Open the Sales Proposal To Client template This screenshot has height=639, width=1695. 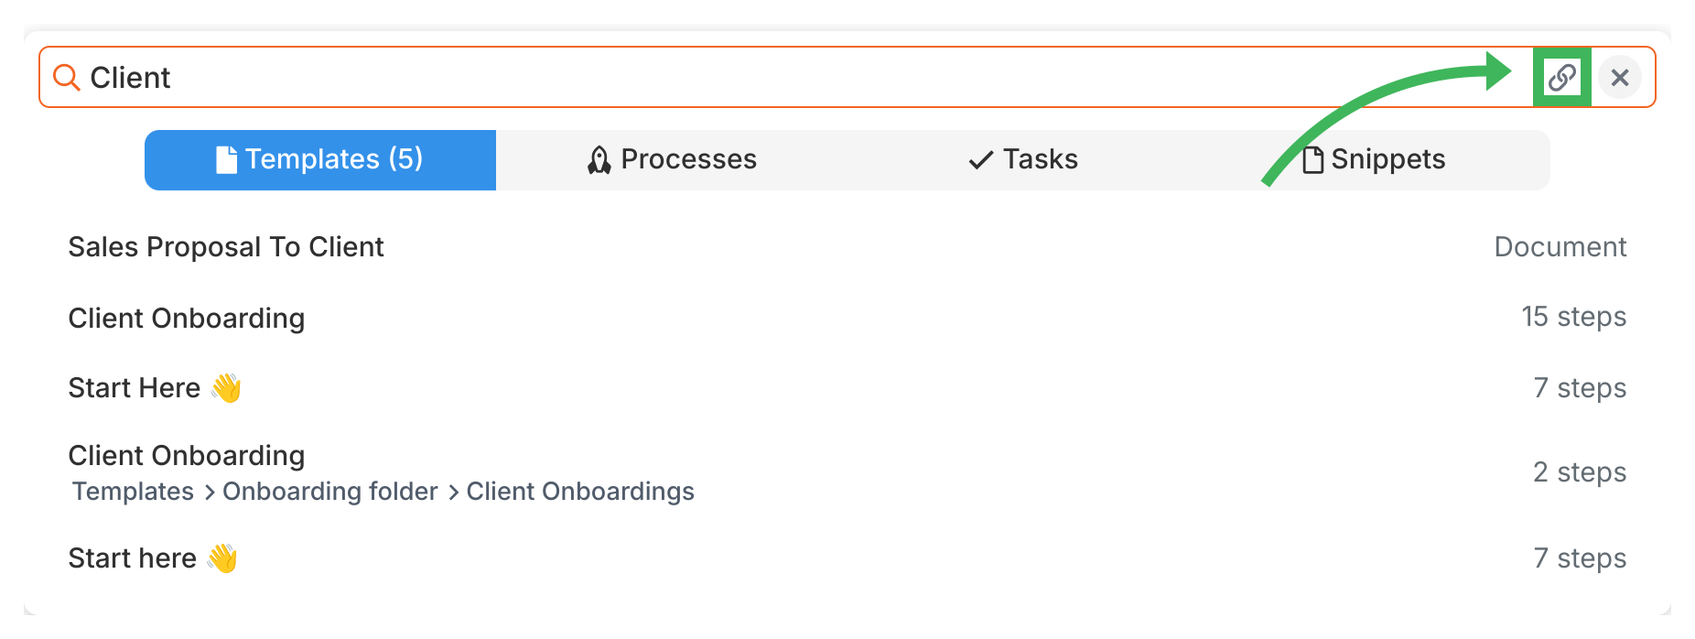click(x=226, y=247)
